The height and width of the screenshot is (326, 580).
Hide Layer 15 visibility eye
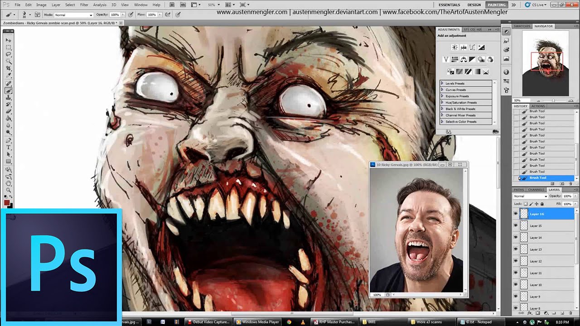point(516,225)
